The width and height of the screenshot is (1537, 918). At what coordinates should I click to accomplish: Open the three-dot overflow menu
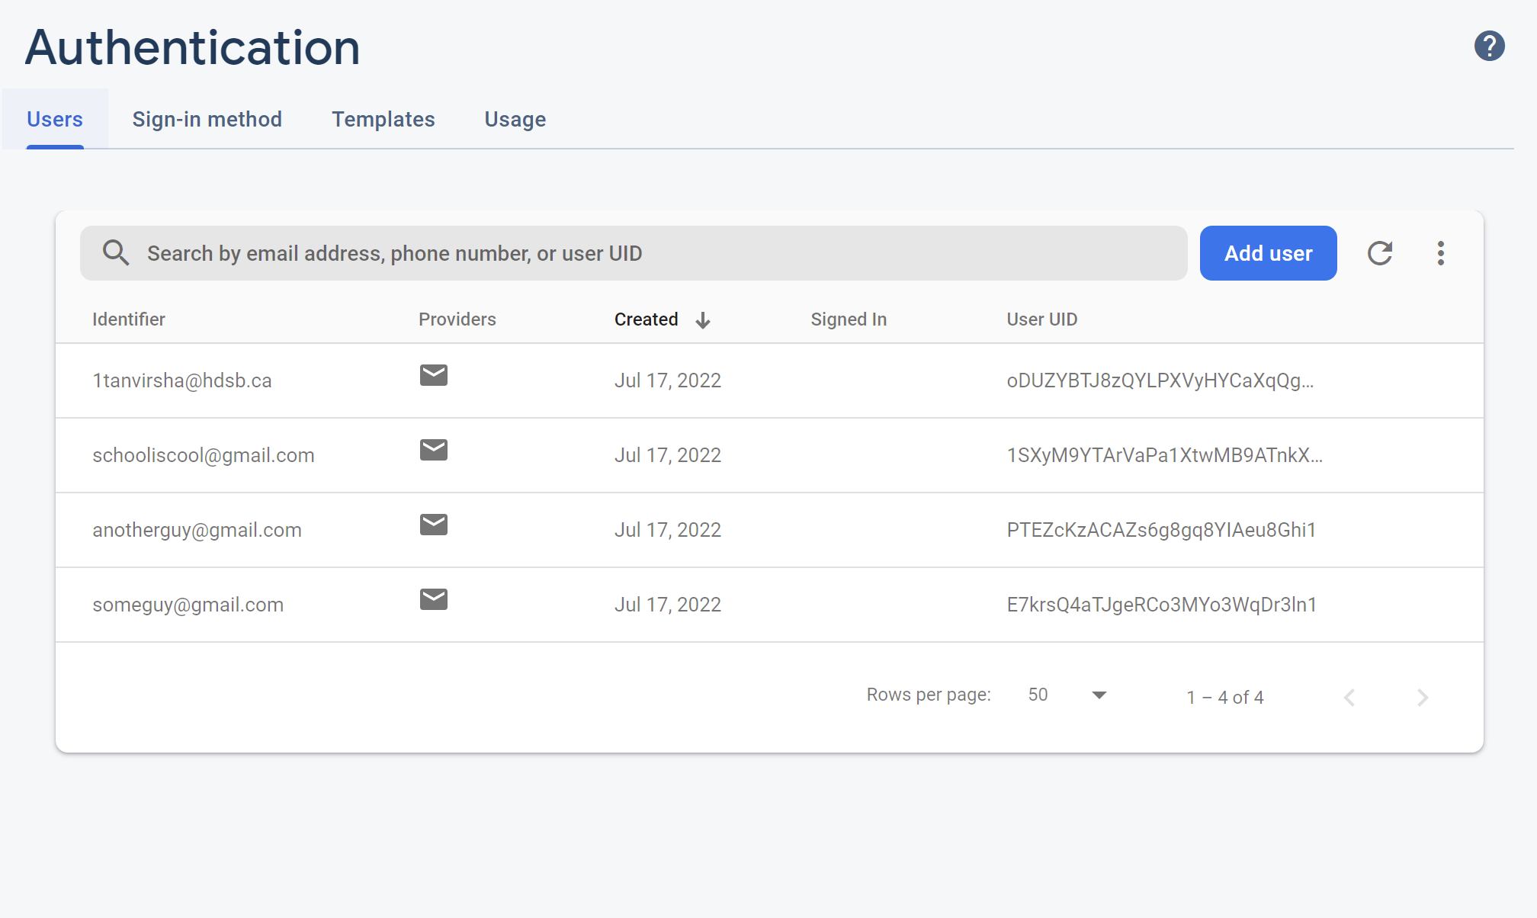pyautogui.click(x=1440, y=253)
